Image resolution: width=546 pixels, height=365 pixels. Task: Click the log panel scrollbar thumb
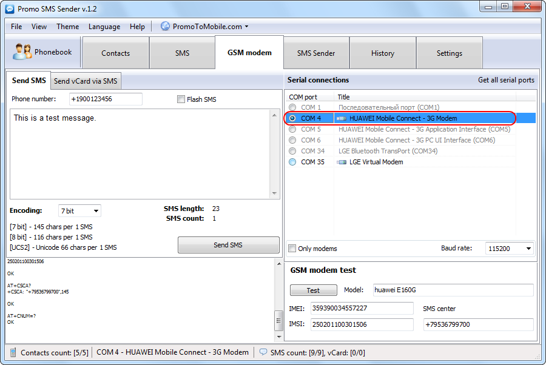pyautogui.click(x=278, y=321)
